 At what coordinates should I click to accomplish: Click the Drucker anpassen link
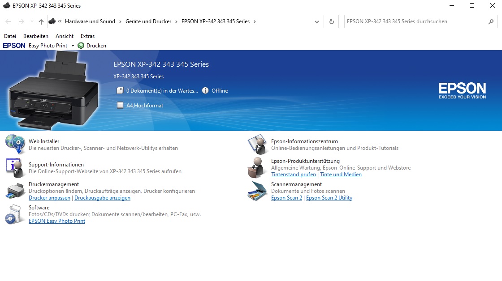tap(49, 198)
